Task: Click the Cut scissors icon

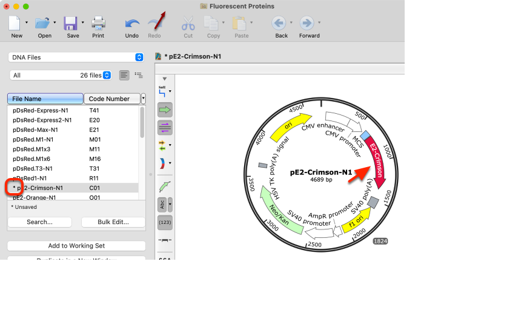Action: (188, 24)
